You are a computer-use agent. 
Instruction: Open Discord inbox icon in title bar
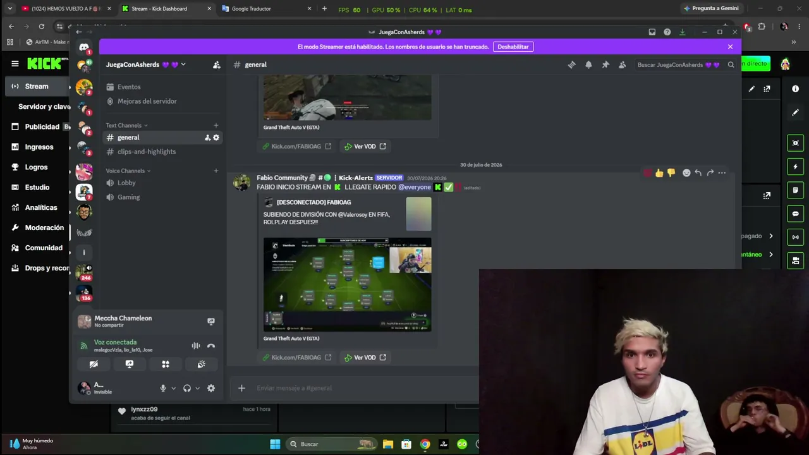[x=652, y=32]
